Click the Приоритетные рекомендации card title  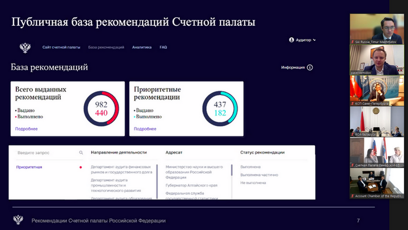(157, 93)
